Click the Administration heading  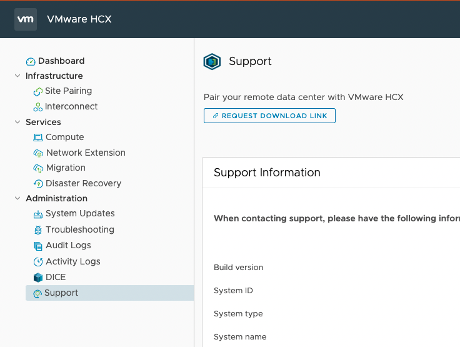[57, 198]
